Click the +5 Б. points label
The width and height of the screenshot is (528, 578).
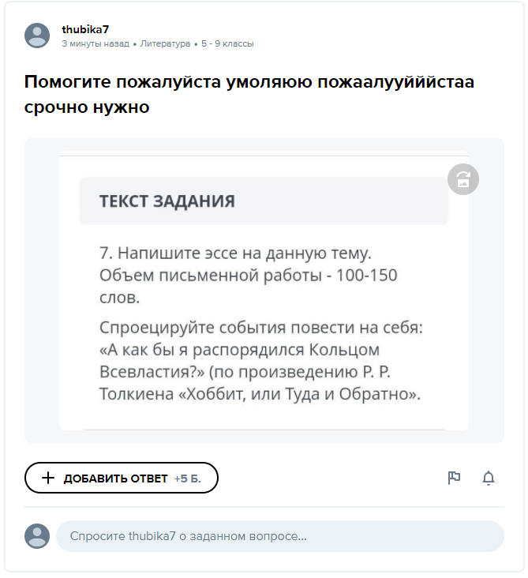coord(188,478)
